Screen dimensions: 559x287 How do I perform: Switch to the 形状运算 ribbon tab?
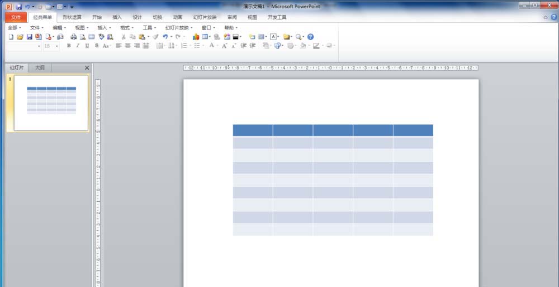coord(72,17)
